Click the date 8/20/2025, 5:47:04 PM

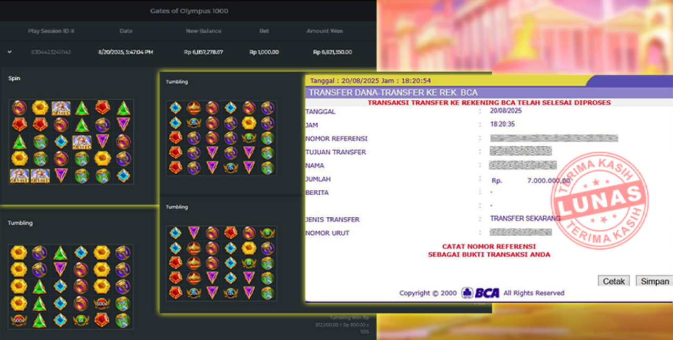pos(126,52)
